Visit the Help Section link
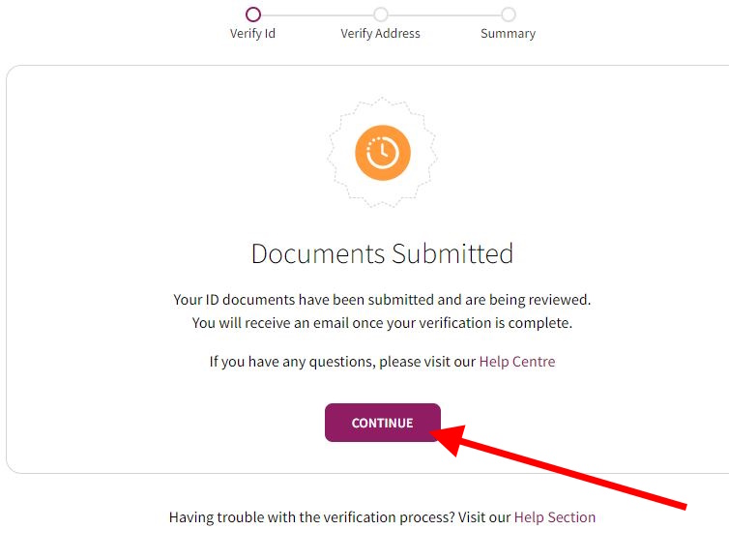This screenshot has height=559, width=729. [x=555, y=517]
